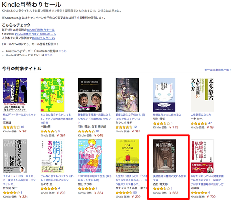
Task: Click the cat-face 仕事はうかつに始めるな cover
Action: click(164, 95)
